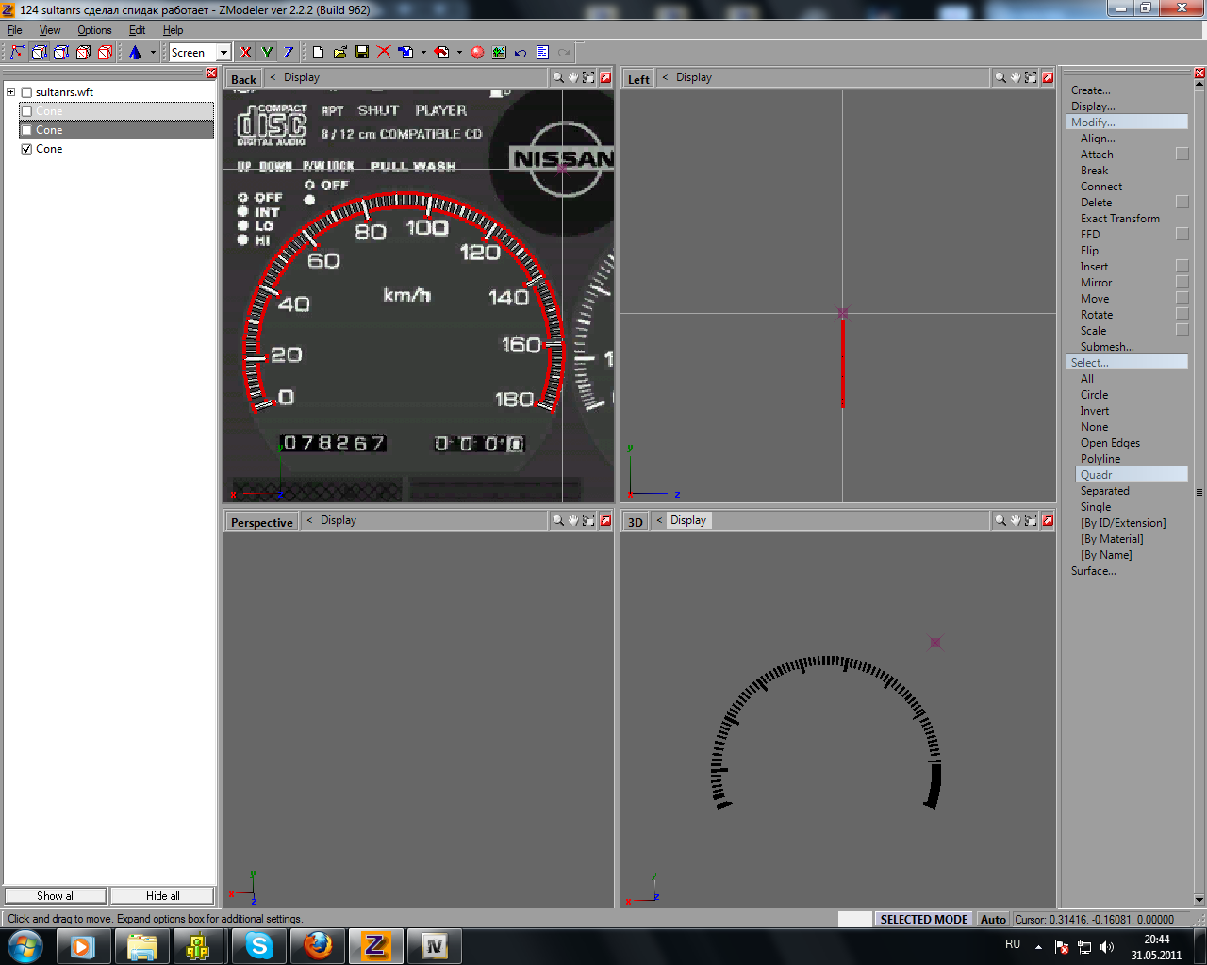Screen dimensions: 1207x965
Task: Select the Scale tool
Action: [1094, 331]
